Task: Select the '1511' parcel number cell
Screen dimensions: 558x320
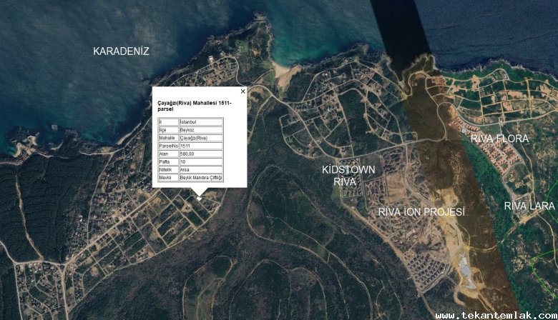Action: tap(201, 146)
